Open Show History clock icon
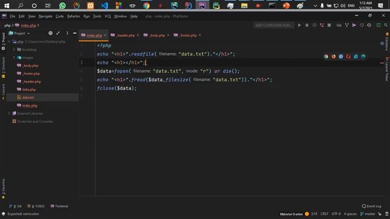The image size is (390, 219). [361, 26]
